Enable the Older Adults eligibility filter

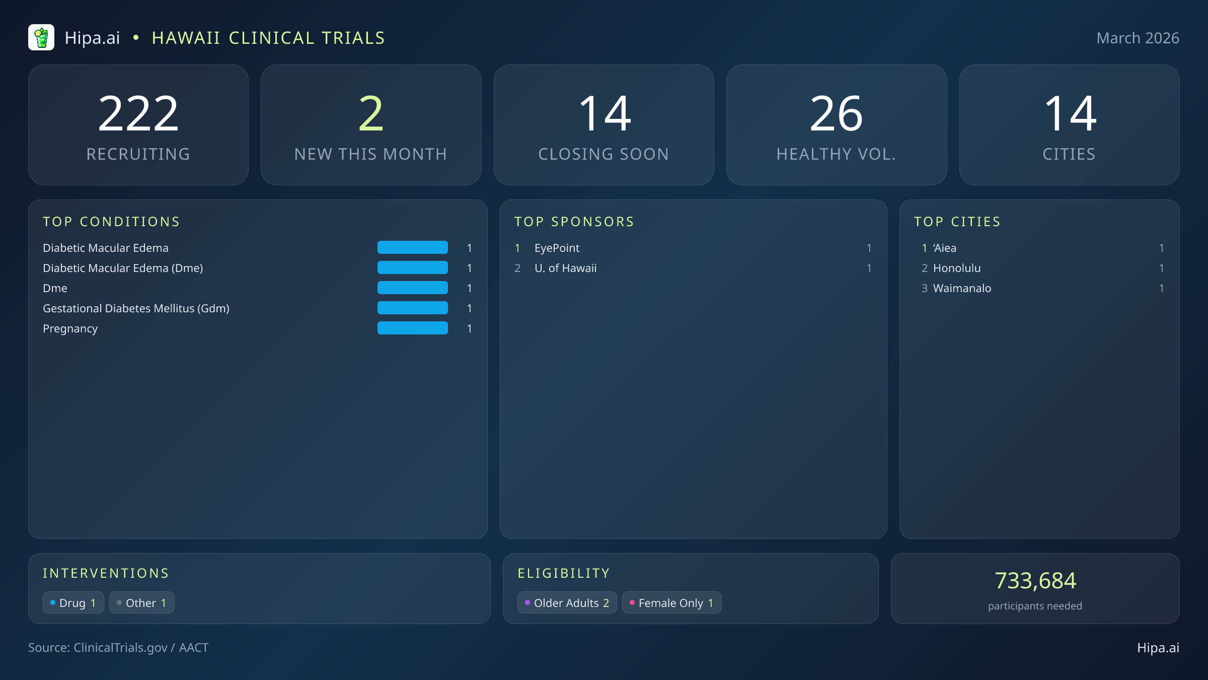(567, 602)
